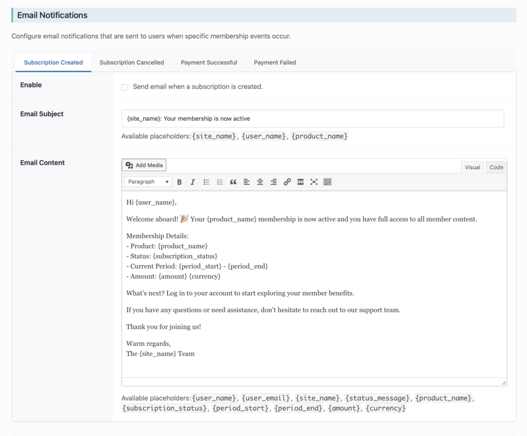The image size is (527, 436).
Task: Toggle bold formatting in the editor
Action: click(x=179, y=181)
